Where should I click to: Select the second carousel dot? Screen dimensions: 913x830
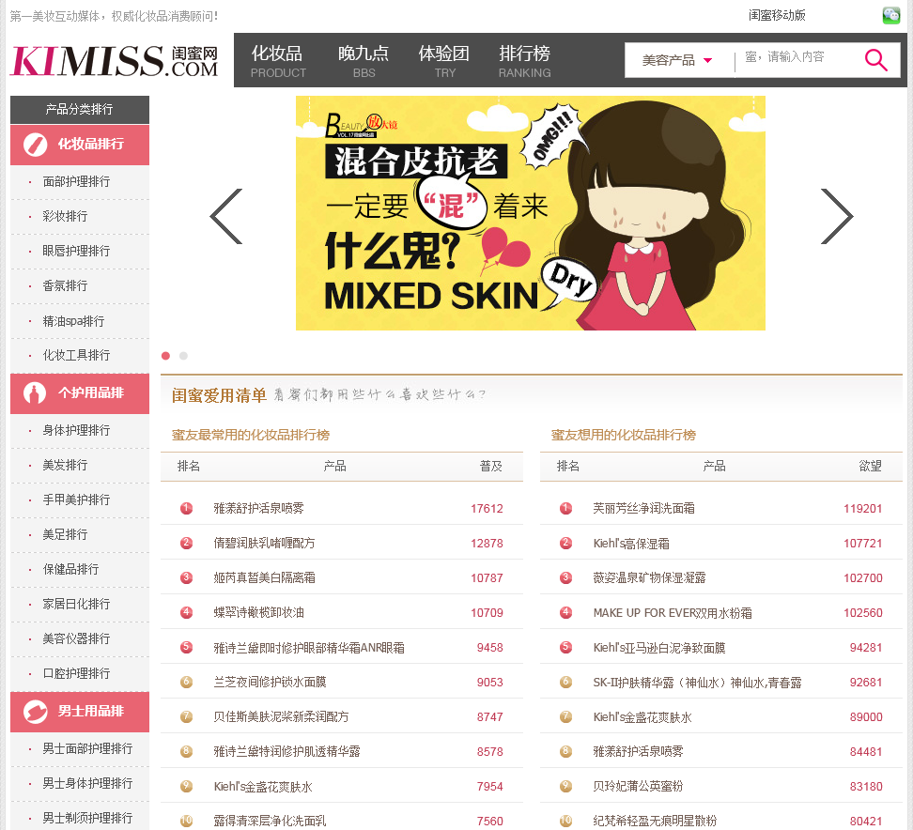pyautogui.click(x=183, y=356)
